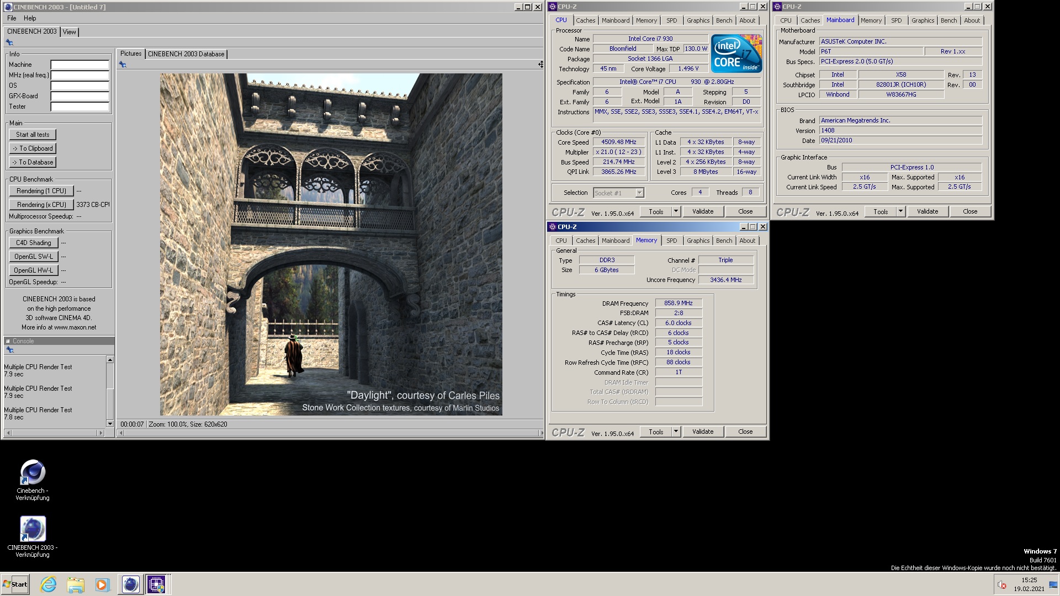The height and width of the screenshot is (596, 1060).
Task: Expand Tools dropdown arrow in CPU-Z Memory window
Action: [x=676, y=432]
